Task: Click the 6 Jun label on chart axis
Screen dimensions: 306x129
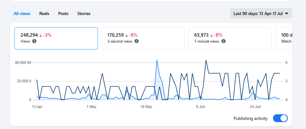Action: pyautogui.click(x=201, y=107)
